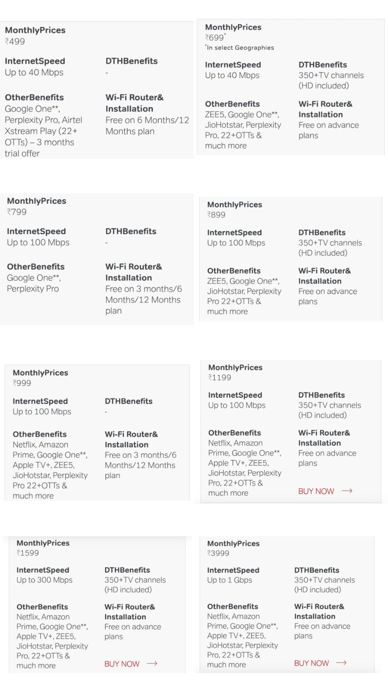388x691 pixels.
Task: Click the ₹899 monthly price
Action: pos(216,215)
